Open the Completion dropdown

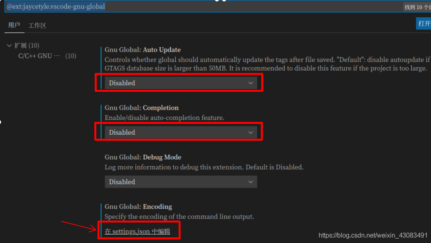tap(181, 132)
